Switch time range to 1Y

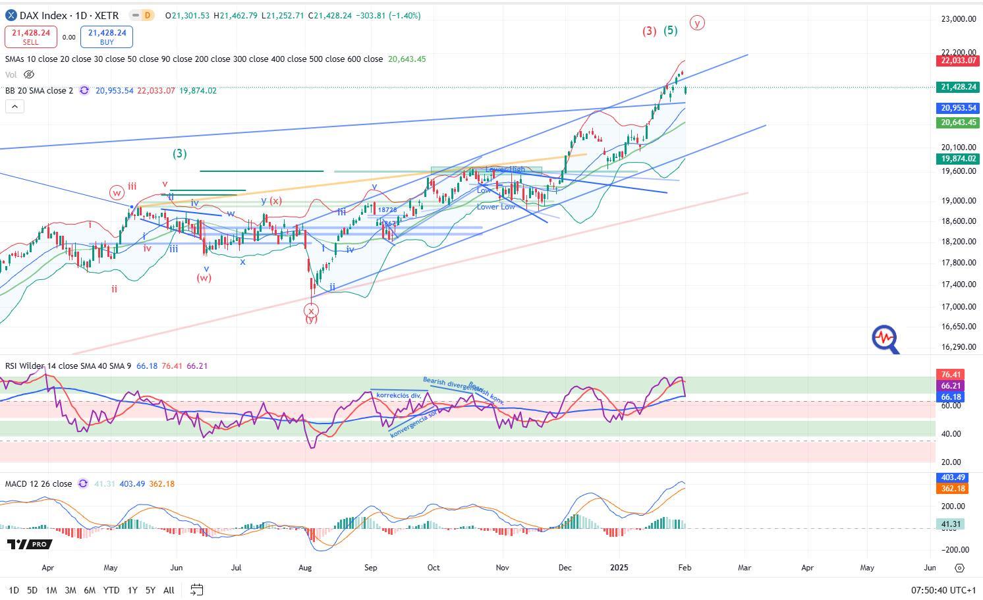pos(132,590)
